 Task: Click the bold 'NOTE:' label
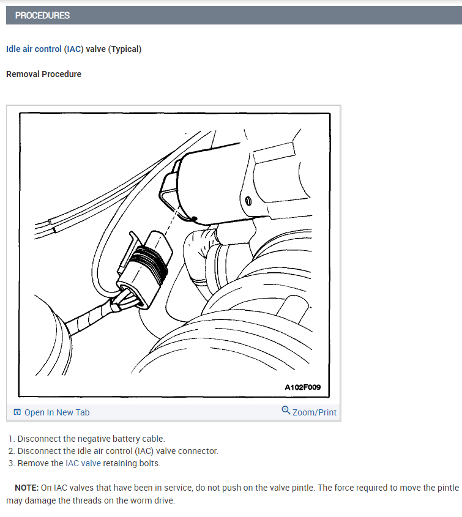(x=27, y=488)
